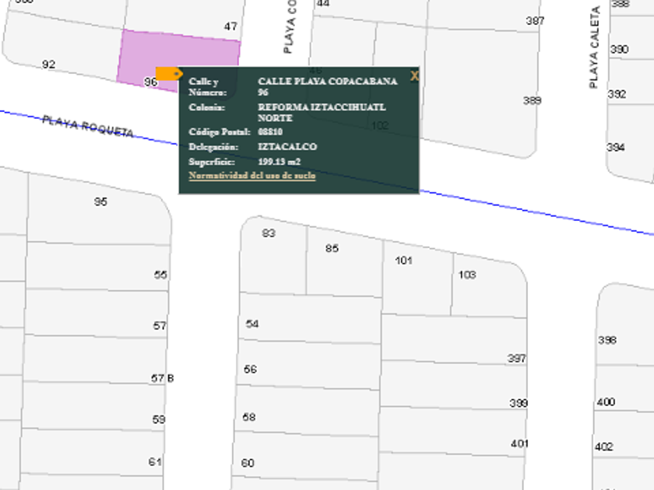This screenshot has width=654, height=490.
Task: Pick the parcel numbered 101
Action: 404,261
